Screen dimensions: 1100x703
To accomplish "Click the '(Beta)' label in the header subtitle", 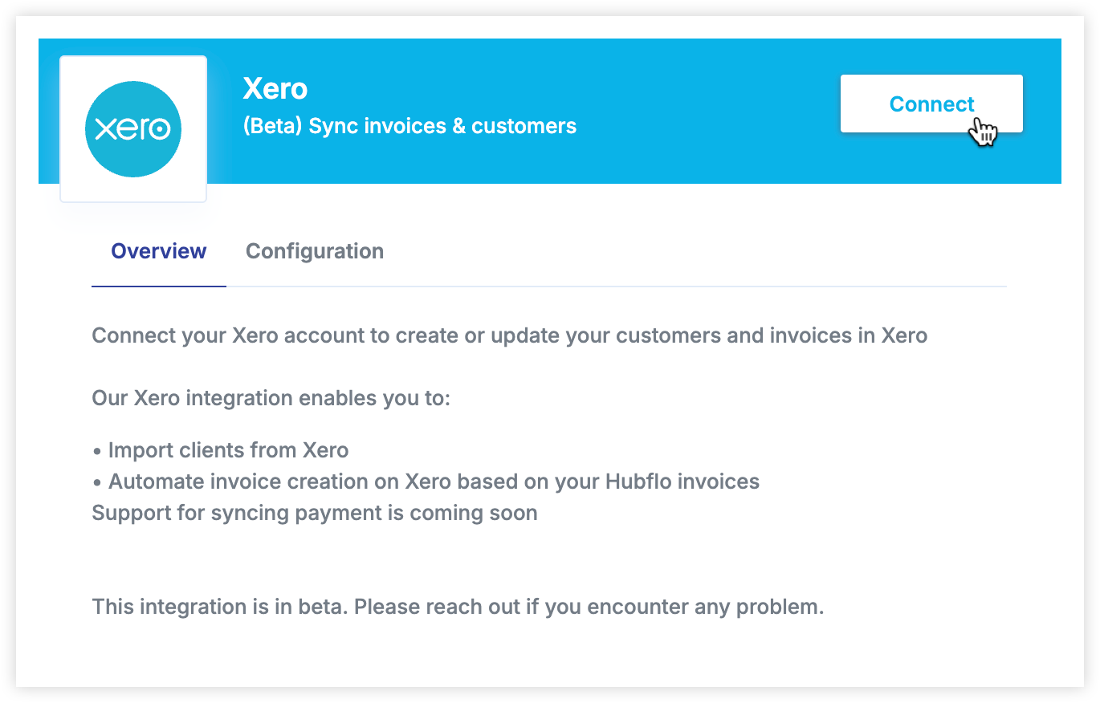I will click(273, 126).
